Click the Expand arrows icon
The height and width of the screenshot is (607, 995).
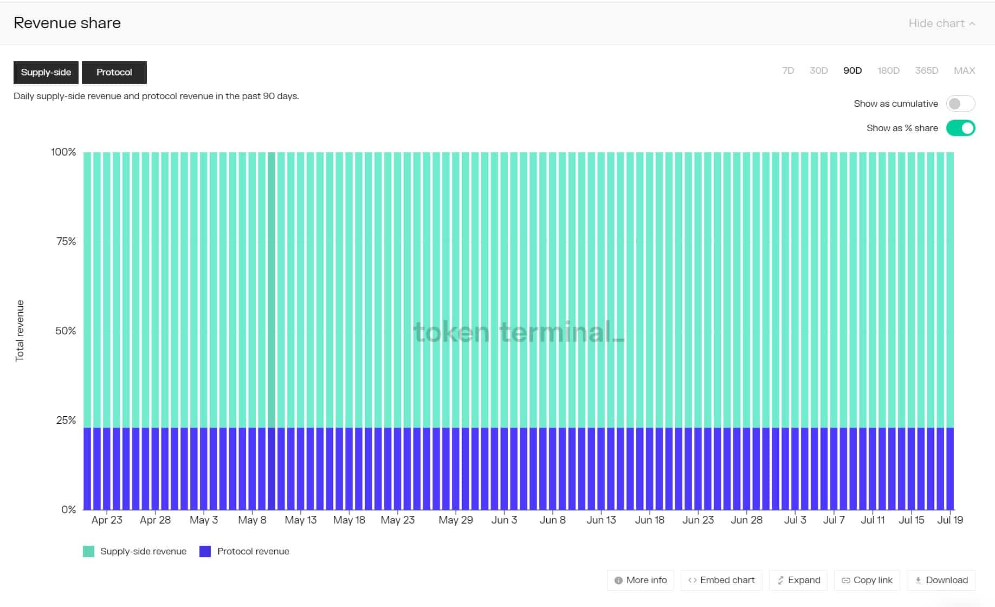point(780,580)
